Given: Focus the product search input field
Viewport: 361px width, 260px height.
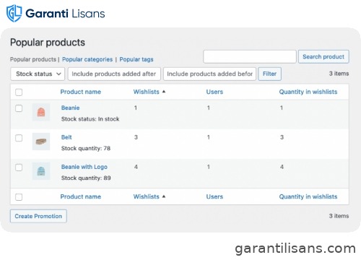Looking at the screenshot, I should (x=250, y=57).
